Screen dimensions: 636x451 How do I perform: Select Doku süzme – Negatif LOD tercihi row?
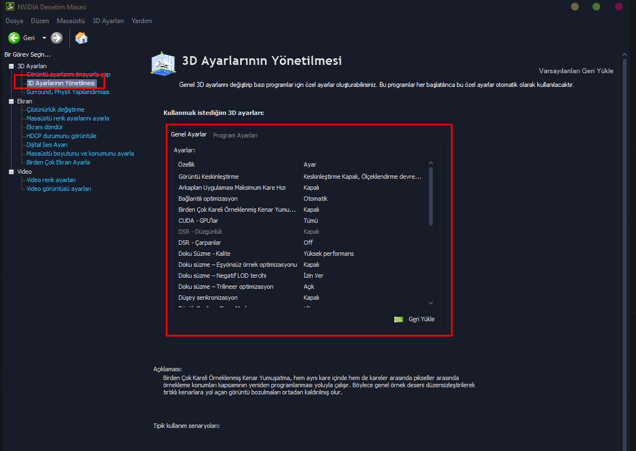pos(301,276)
